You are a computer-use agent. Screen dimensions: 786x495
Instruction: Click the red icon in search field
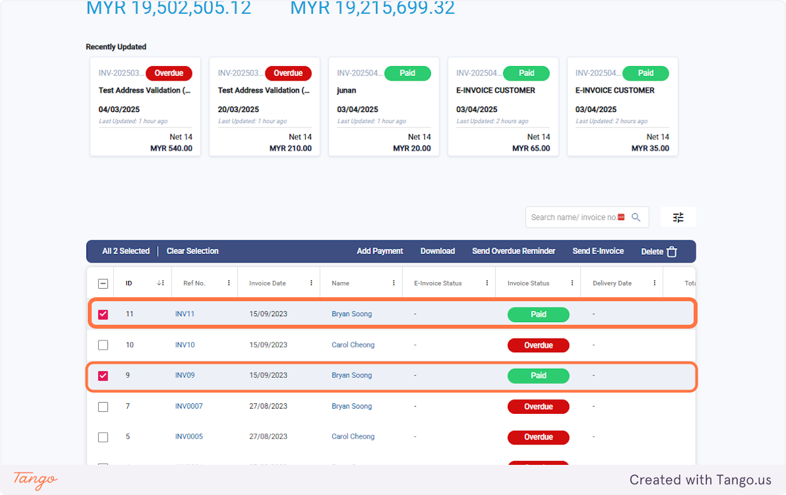[x=621, y=217]
